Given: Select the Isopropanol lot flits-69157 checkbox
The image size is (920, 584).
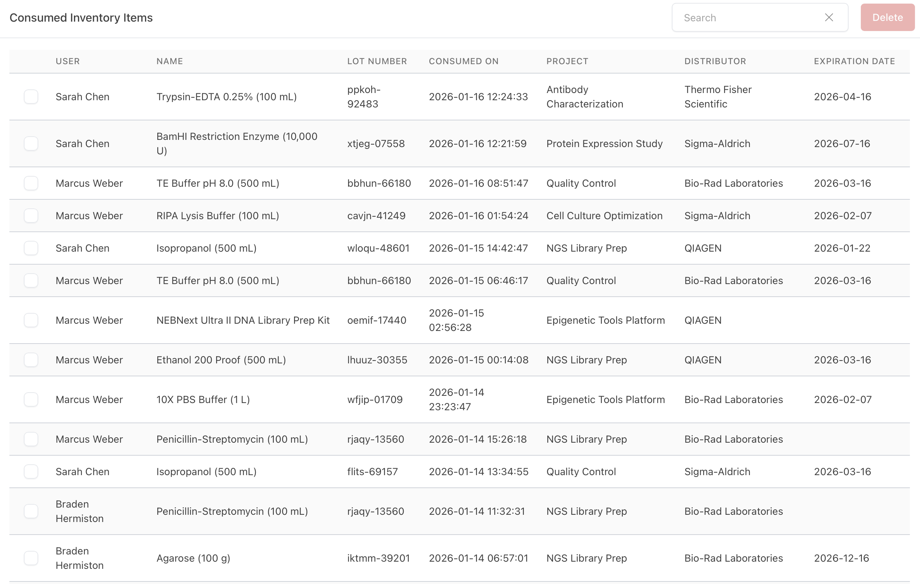Looking at the screenshot, I should pos(31,472).
